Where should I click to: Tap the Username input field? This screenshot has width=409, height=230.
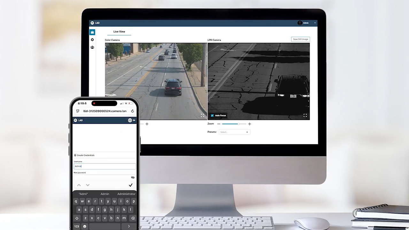104,166
